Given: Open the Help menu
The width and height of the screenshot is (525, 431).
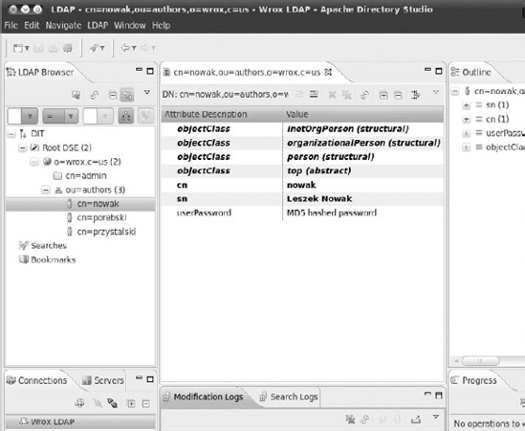Looking at the screenshot, I should click(161, 26).
